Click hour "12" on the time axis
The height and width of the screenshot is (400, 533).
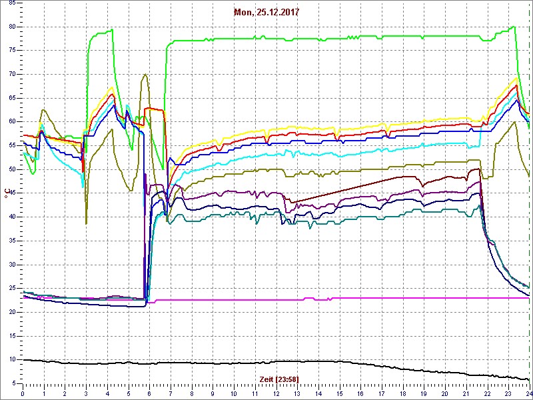click(276, 393)
